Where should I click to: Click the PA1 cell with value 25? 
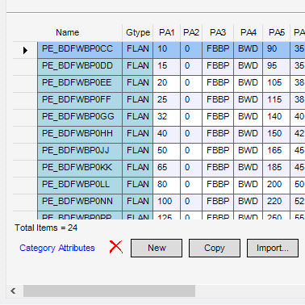pyautogui.click(x=166, y=101)
